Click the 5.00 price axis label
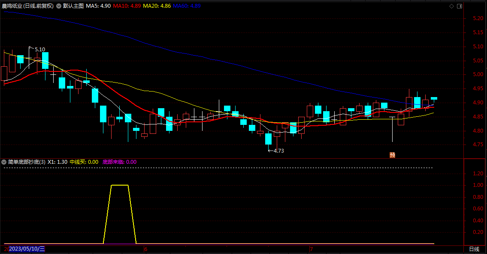The width and height of the screenshot is (487, 254). click(x=478, y=74)
